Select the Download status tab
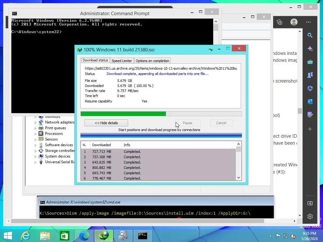The image size is (323, 242). pyautogui.click(x=95, y=60)
